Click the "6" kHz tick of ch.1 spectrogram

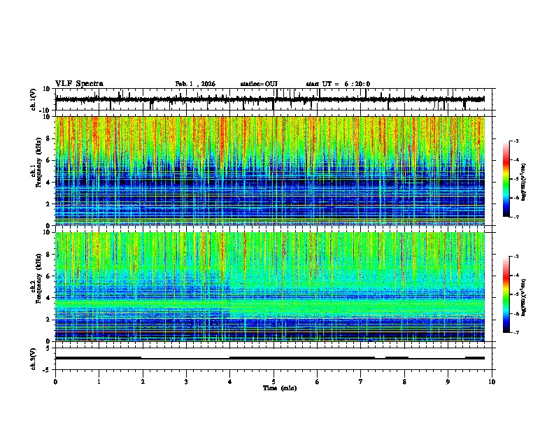pyautogui.click(x=49, y=160)
